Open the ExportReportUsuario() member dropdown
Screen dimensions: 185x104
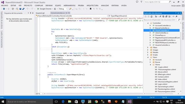click(126, 16)
